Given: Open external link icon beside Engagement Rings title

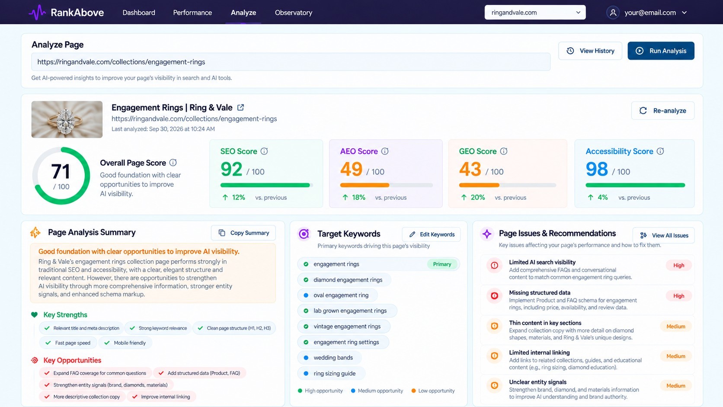Looking at the screenshot, I should point(241,107).
